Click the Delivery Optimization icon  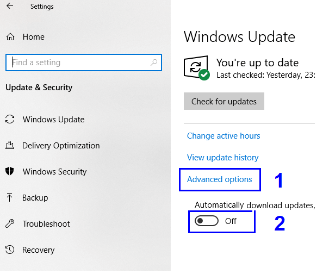[10, 145]
